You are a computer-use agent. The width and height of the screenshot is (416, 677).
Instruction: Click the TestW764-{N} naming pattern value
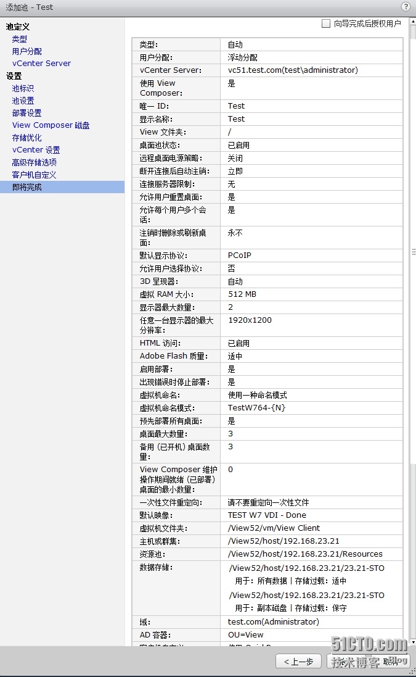256,407
